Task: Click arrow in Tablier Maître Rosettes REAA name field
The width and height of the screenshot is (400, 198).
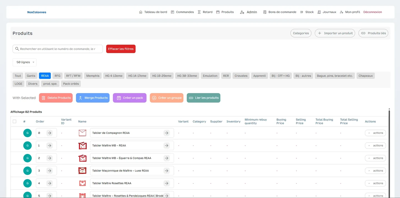Action: (x=167, y=183)
